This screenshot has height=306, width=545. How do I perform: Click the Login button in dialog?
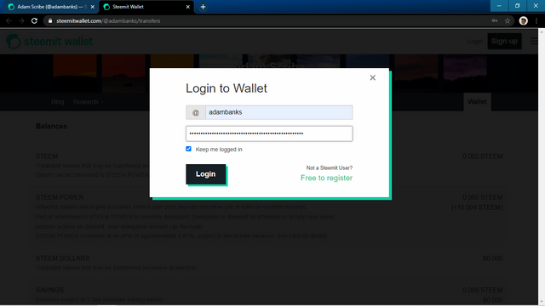206,174
